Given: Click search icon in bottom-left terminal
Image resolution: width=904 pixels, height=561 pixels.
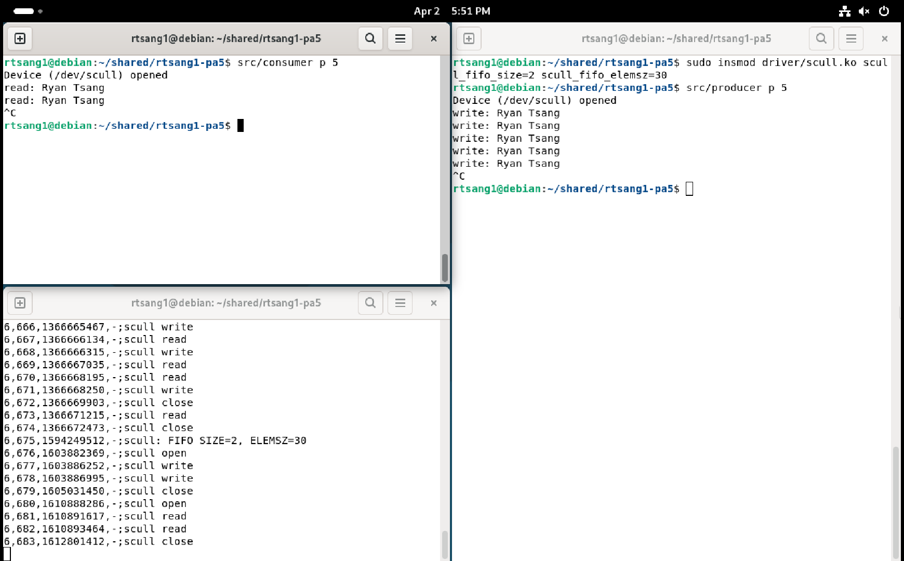Looking at the screenshot, I should tap(370, 303).
